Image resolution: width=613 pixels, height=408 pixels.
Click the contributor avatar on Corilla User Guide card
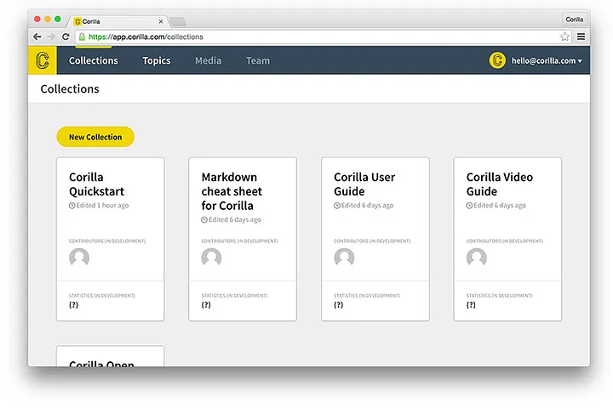(x=344, y=258)
